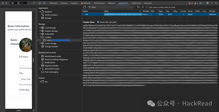Image resolution: width=219 pixels, height=112 pixels.
Task: Click the Full Name input box
Action: [26, 63]
